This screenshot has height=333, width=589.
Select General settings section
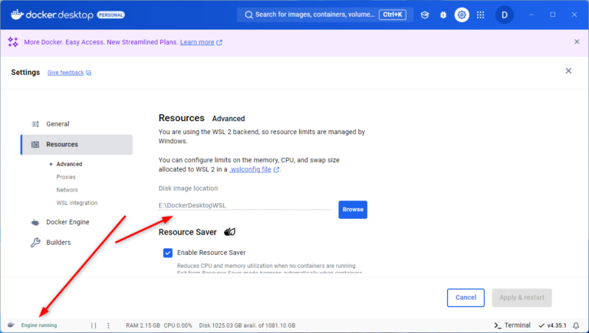coord(58,124)
